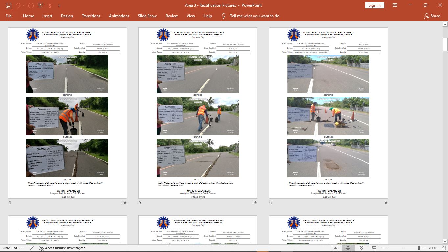Screen dimensions: 448x252
Task: Switch to the Slide Show tab
Action: point(147,16)
